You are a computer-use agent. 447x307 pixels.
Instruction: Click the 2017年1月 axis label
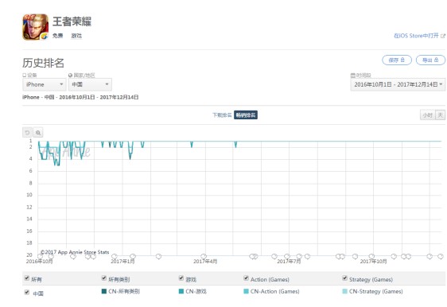pos(122,262)
